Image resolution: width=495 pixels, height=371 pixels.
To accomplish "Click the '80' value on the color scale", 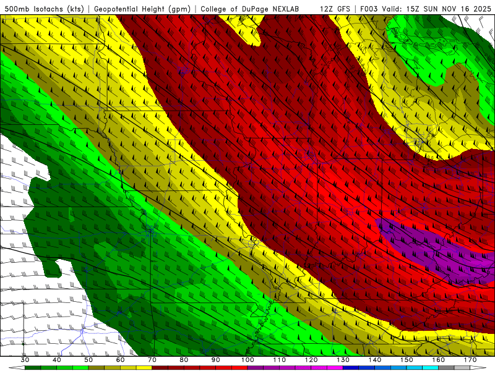I will click(x=184, y=360).
